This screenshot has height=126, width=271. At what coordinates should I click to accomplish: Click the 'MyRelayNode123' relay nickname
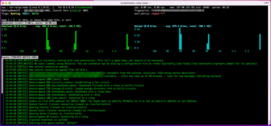pyautogui.click(x=11, y=11)
